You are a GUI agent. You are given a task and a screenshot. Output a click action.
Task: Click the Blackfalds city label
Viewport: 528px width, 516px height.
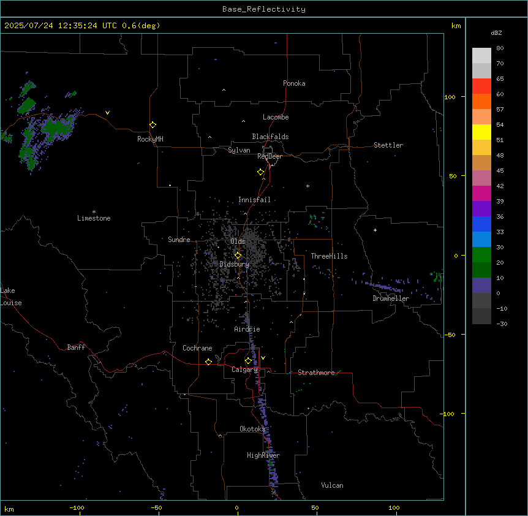click(270, 137)
